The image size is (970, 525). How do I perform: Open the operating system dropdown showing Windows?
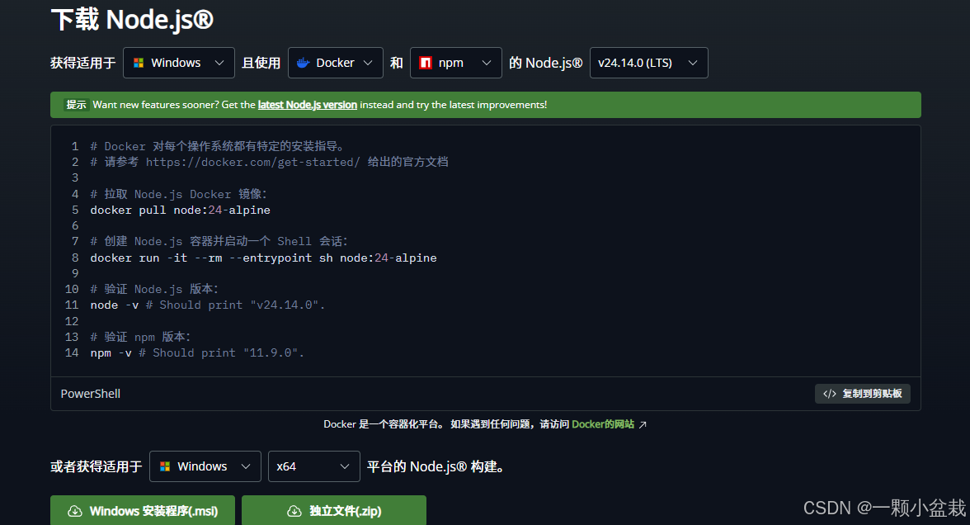point(178,62)
